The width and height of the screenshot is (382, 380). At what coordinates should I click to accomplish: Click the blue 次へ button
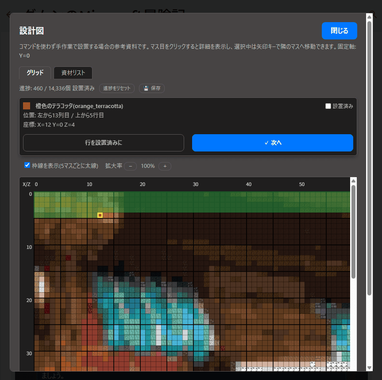coord(272,143)
